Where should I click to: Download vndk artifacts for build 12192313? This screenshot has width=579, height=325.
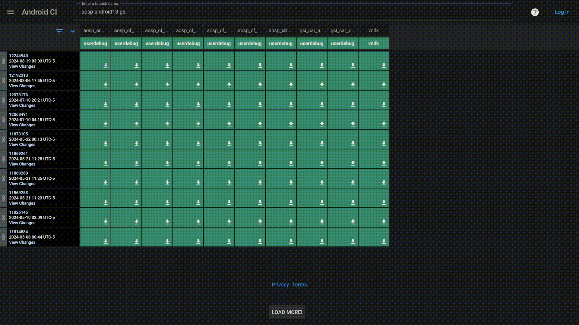click(x=384, y=85)
